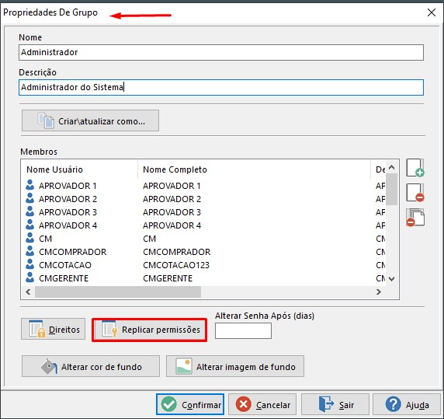Screen dimensions: 444x419
Task: Exit with the Sair button
Action: [335, 404]
